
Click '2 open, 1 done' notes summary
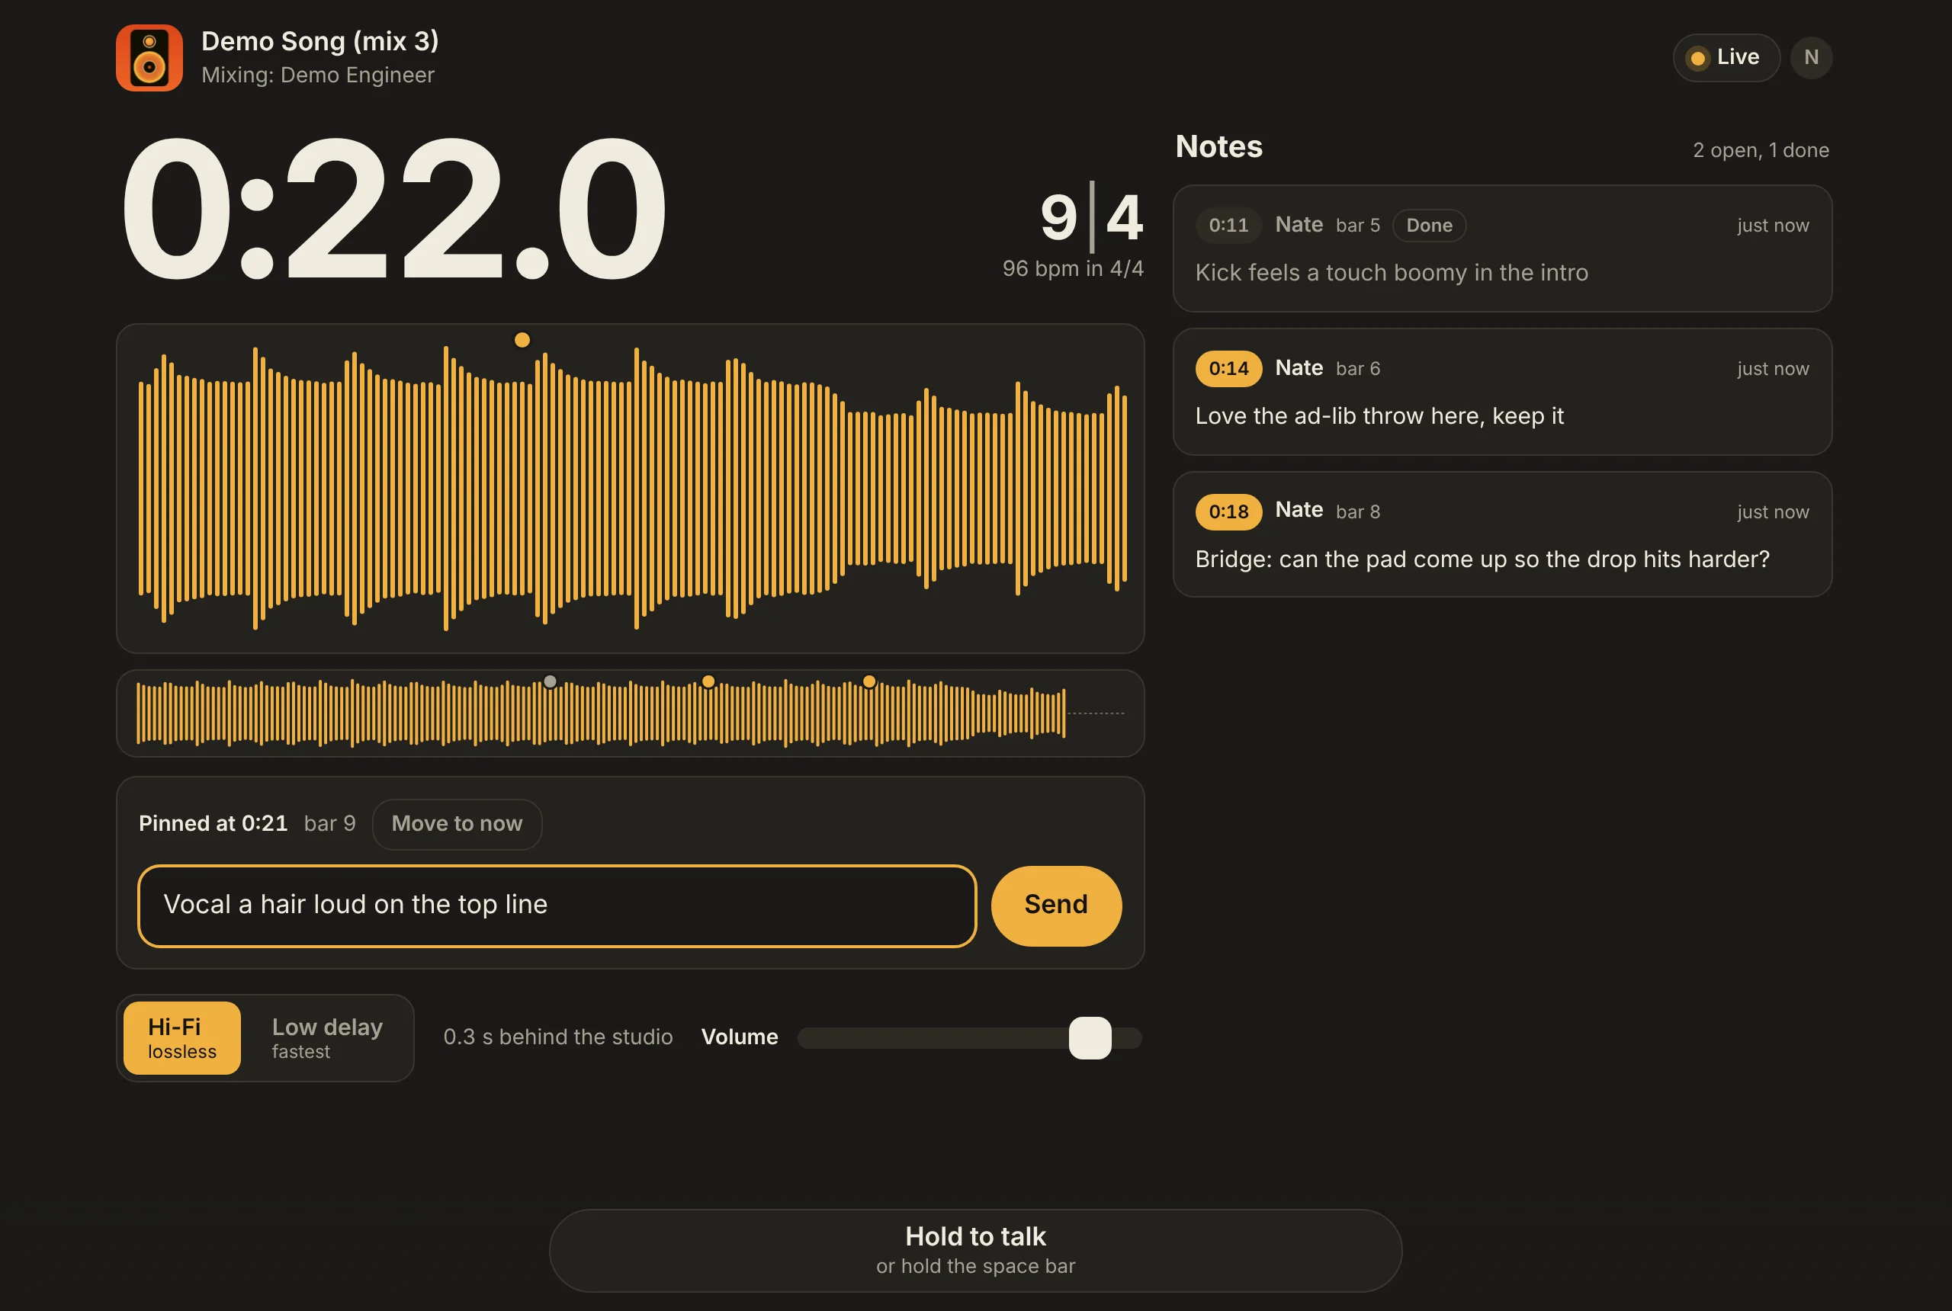[1761, 150]
